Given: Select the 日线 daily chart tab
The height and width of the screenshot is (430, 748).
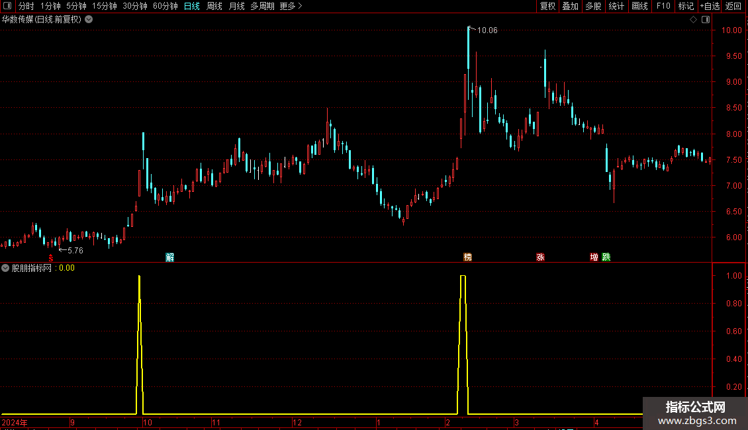Looking at the screenshot, I should point(192,6).
